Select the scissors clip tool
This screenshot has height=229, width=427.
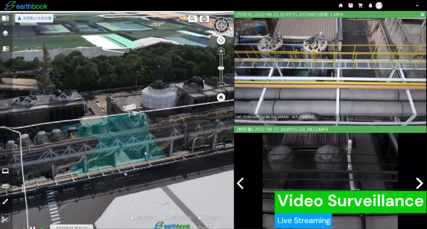pyautogui.click(x=5, y=219)
